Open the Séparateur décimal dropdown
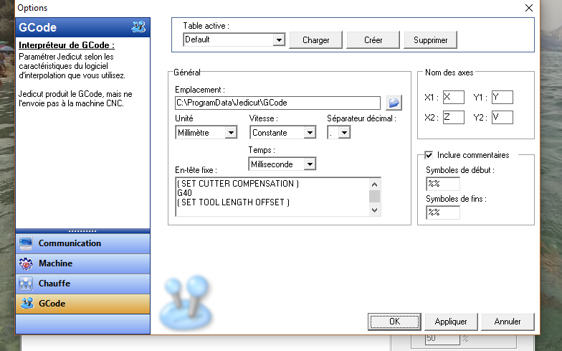This screenshot has width=562, height=351. (344, 133)
